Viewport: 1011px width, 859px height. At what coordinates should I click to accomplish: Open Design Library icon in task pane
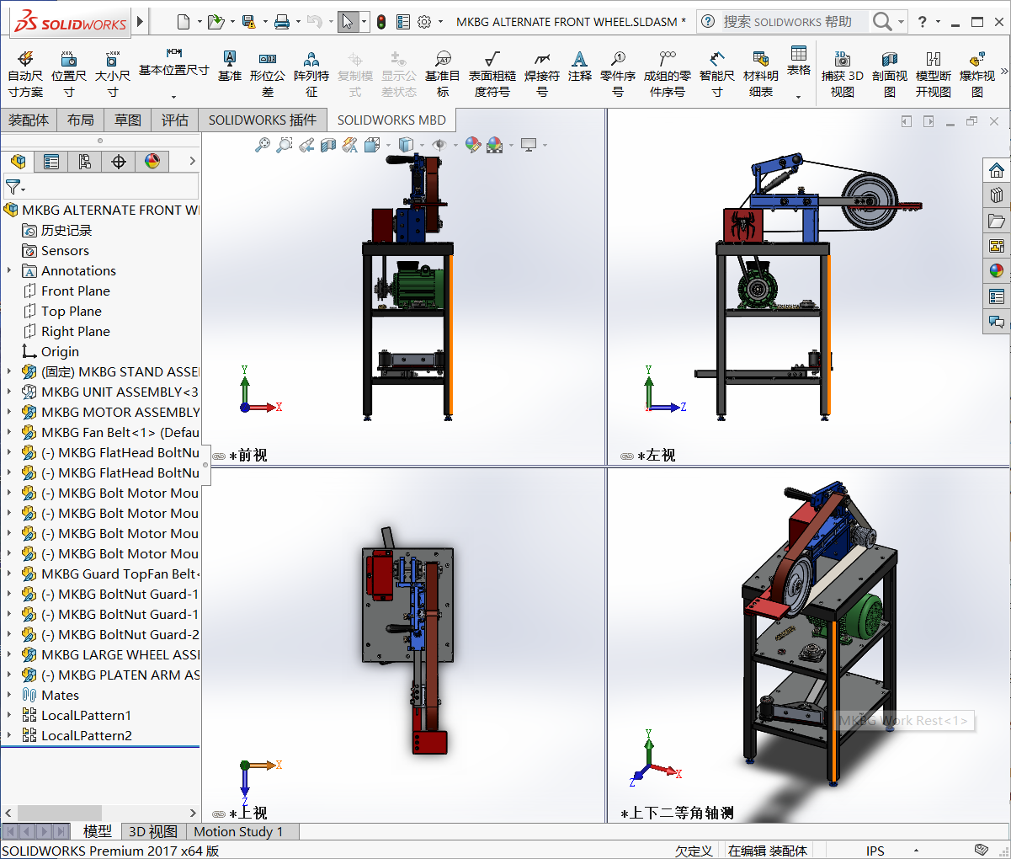[997, 195]
